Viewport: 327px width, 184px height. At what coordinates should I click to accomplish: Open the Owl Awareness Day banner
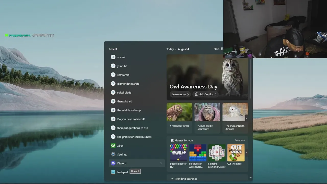click(x=207, y=77)
